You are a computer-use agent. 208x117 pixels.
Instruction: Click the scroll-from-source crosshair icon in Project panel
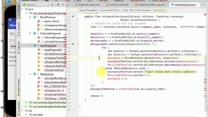52,5
